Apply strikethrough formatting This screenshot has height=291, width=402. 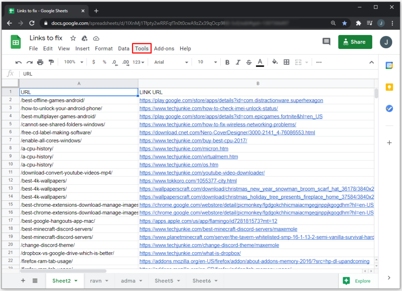249,62
